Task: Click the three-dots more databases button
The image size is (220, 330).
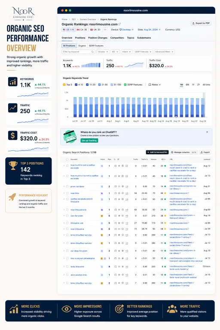Action: coord(105,30)
